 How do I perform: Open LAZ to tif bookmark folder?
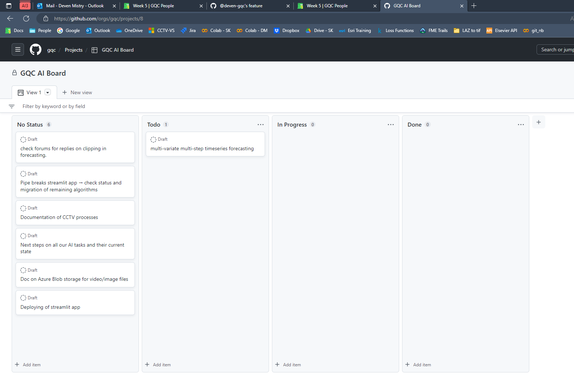[467, 31]
